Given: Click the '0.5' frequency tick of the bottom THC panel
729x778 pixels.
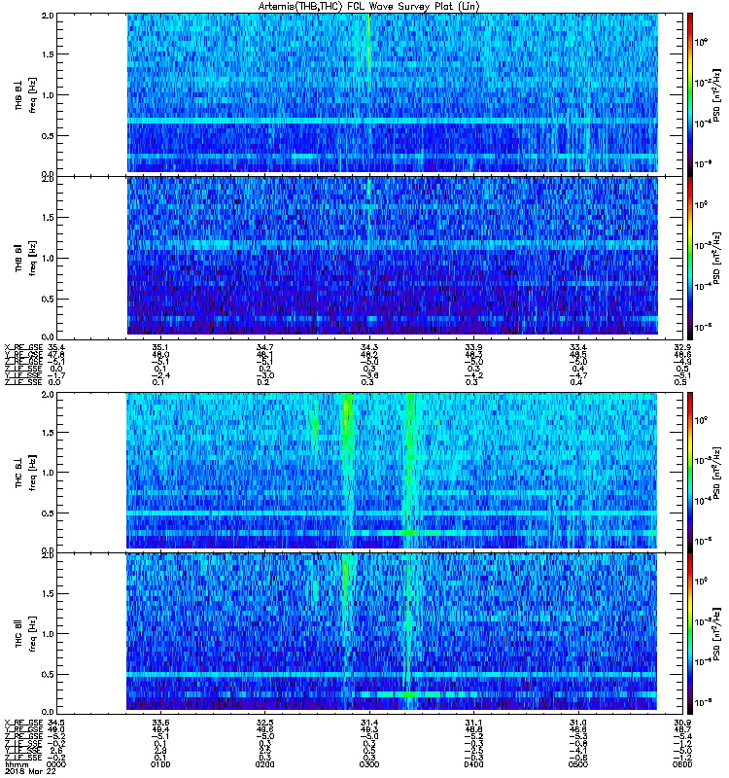Looking at the screenshot, I should [48, 675].
